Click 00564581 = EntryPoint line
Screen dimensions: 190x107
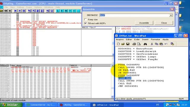pyautogui.click(x=135, y=49)
